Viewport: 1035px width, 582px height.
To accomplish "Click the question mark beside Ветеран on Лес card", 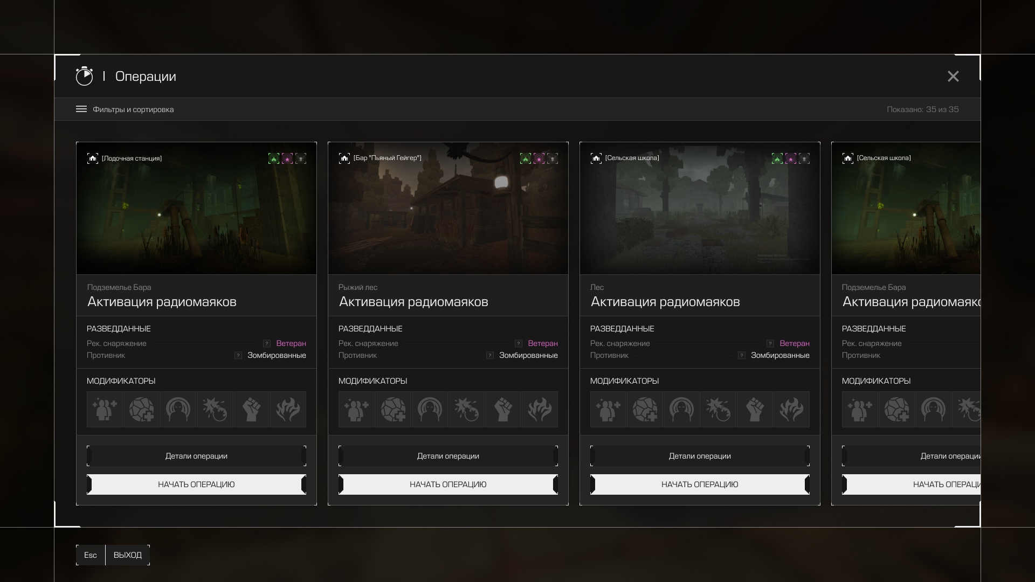I will (770, 344).
